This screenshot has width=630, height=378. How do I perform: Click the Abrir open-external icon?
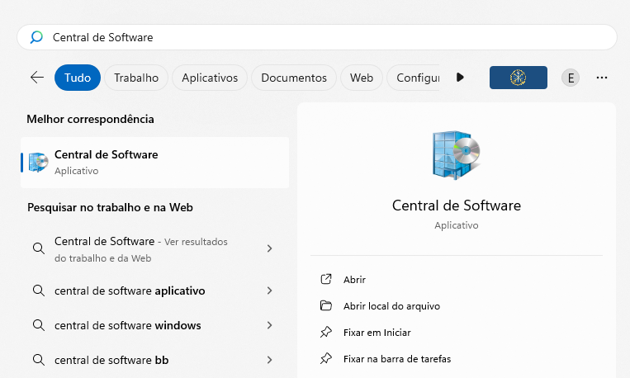click(x=326, y=279)
